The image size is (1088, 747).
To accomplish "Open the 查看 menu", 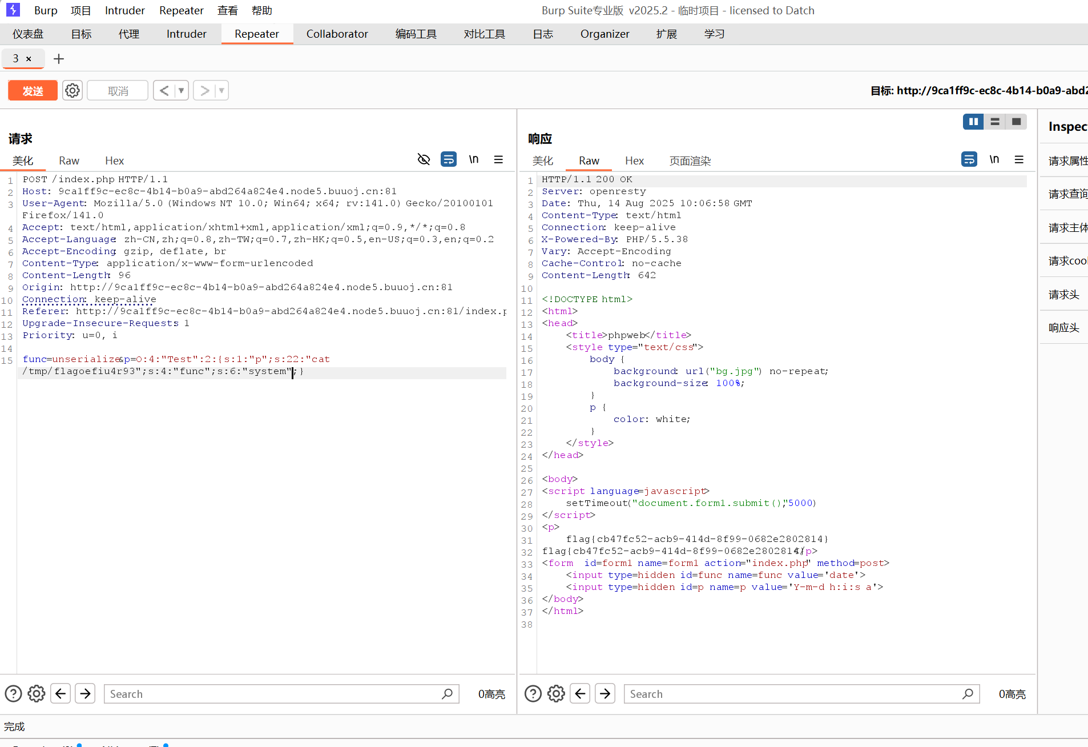I will (228, 10).
